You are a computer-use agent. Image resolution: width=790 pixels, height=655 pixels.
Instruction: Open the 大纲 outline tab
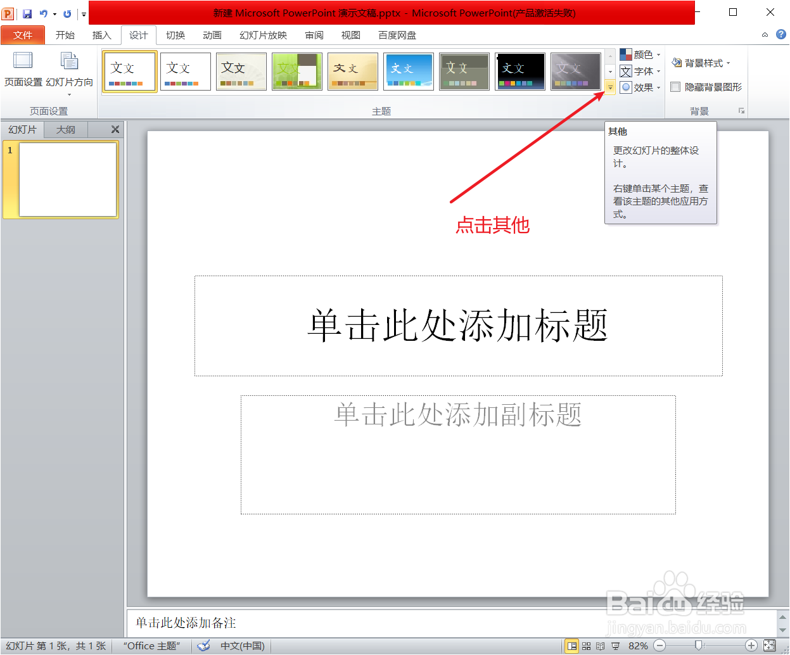(x=65, y=129)
